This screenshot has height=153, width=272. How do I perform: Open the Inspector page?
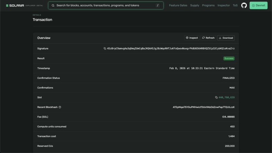224,5
